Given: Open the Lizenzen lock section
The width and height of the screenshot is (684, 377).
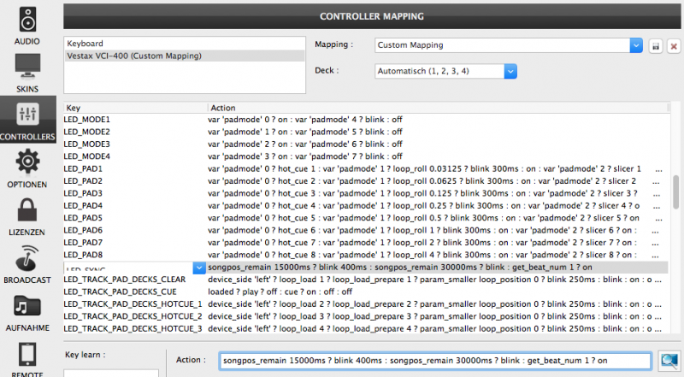Looking at the screenshot, I should pyautogui.click(x=27, y=219).
